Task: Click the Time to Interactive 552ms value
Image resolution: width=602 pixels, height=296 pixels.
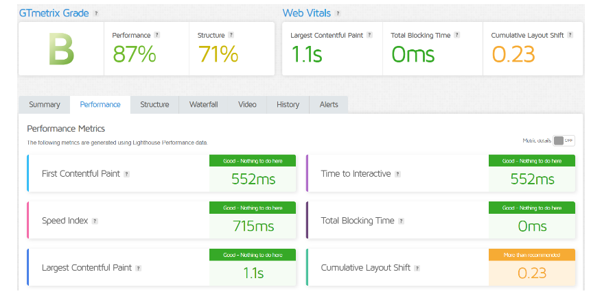Action: [x=533, y=179]
